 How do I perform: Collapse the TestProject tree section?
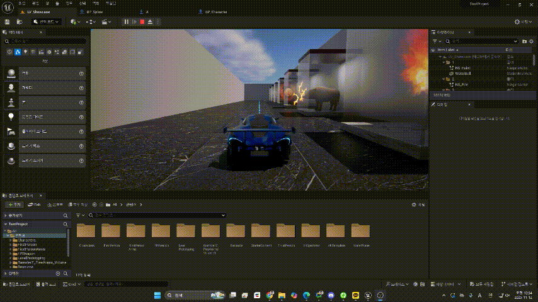coord(6,224)
